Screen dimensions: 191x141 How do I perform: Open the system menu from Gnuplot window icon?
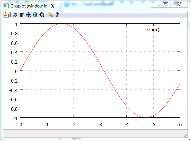[x=6, y=5]
